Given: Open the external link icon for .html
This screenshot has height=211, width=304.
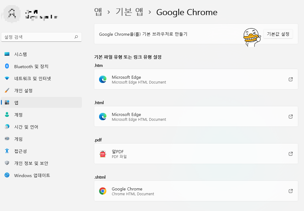Looking at the screenshot, I should pos(291,117).
